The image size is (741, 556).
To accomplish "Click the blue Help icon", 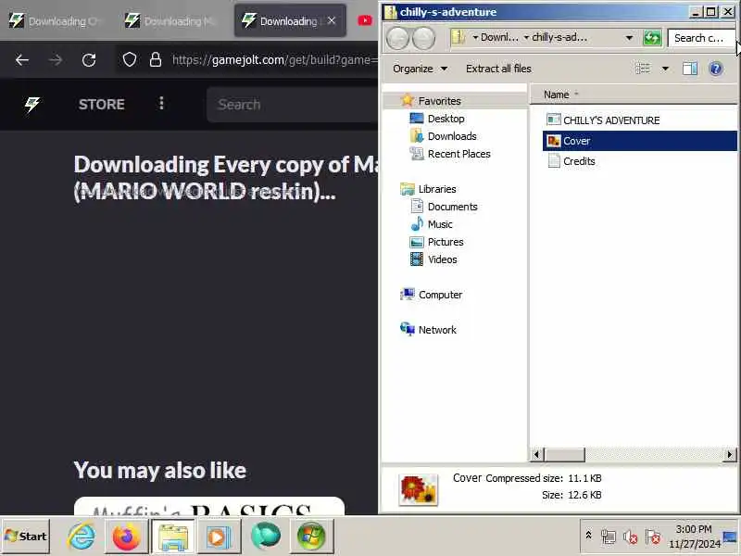I will pyautogui.click(x=716, y=69).
